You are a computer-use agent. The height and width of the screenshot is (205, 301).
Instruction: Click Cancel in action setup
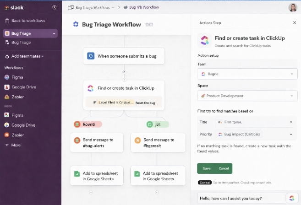(224, 168)
